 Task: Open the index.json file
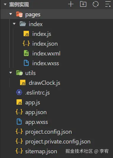pos(45,44)
